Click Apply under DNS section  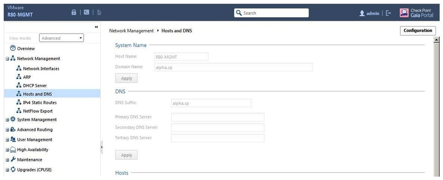(x=126, y=155)
